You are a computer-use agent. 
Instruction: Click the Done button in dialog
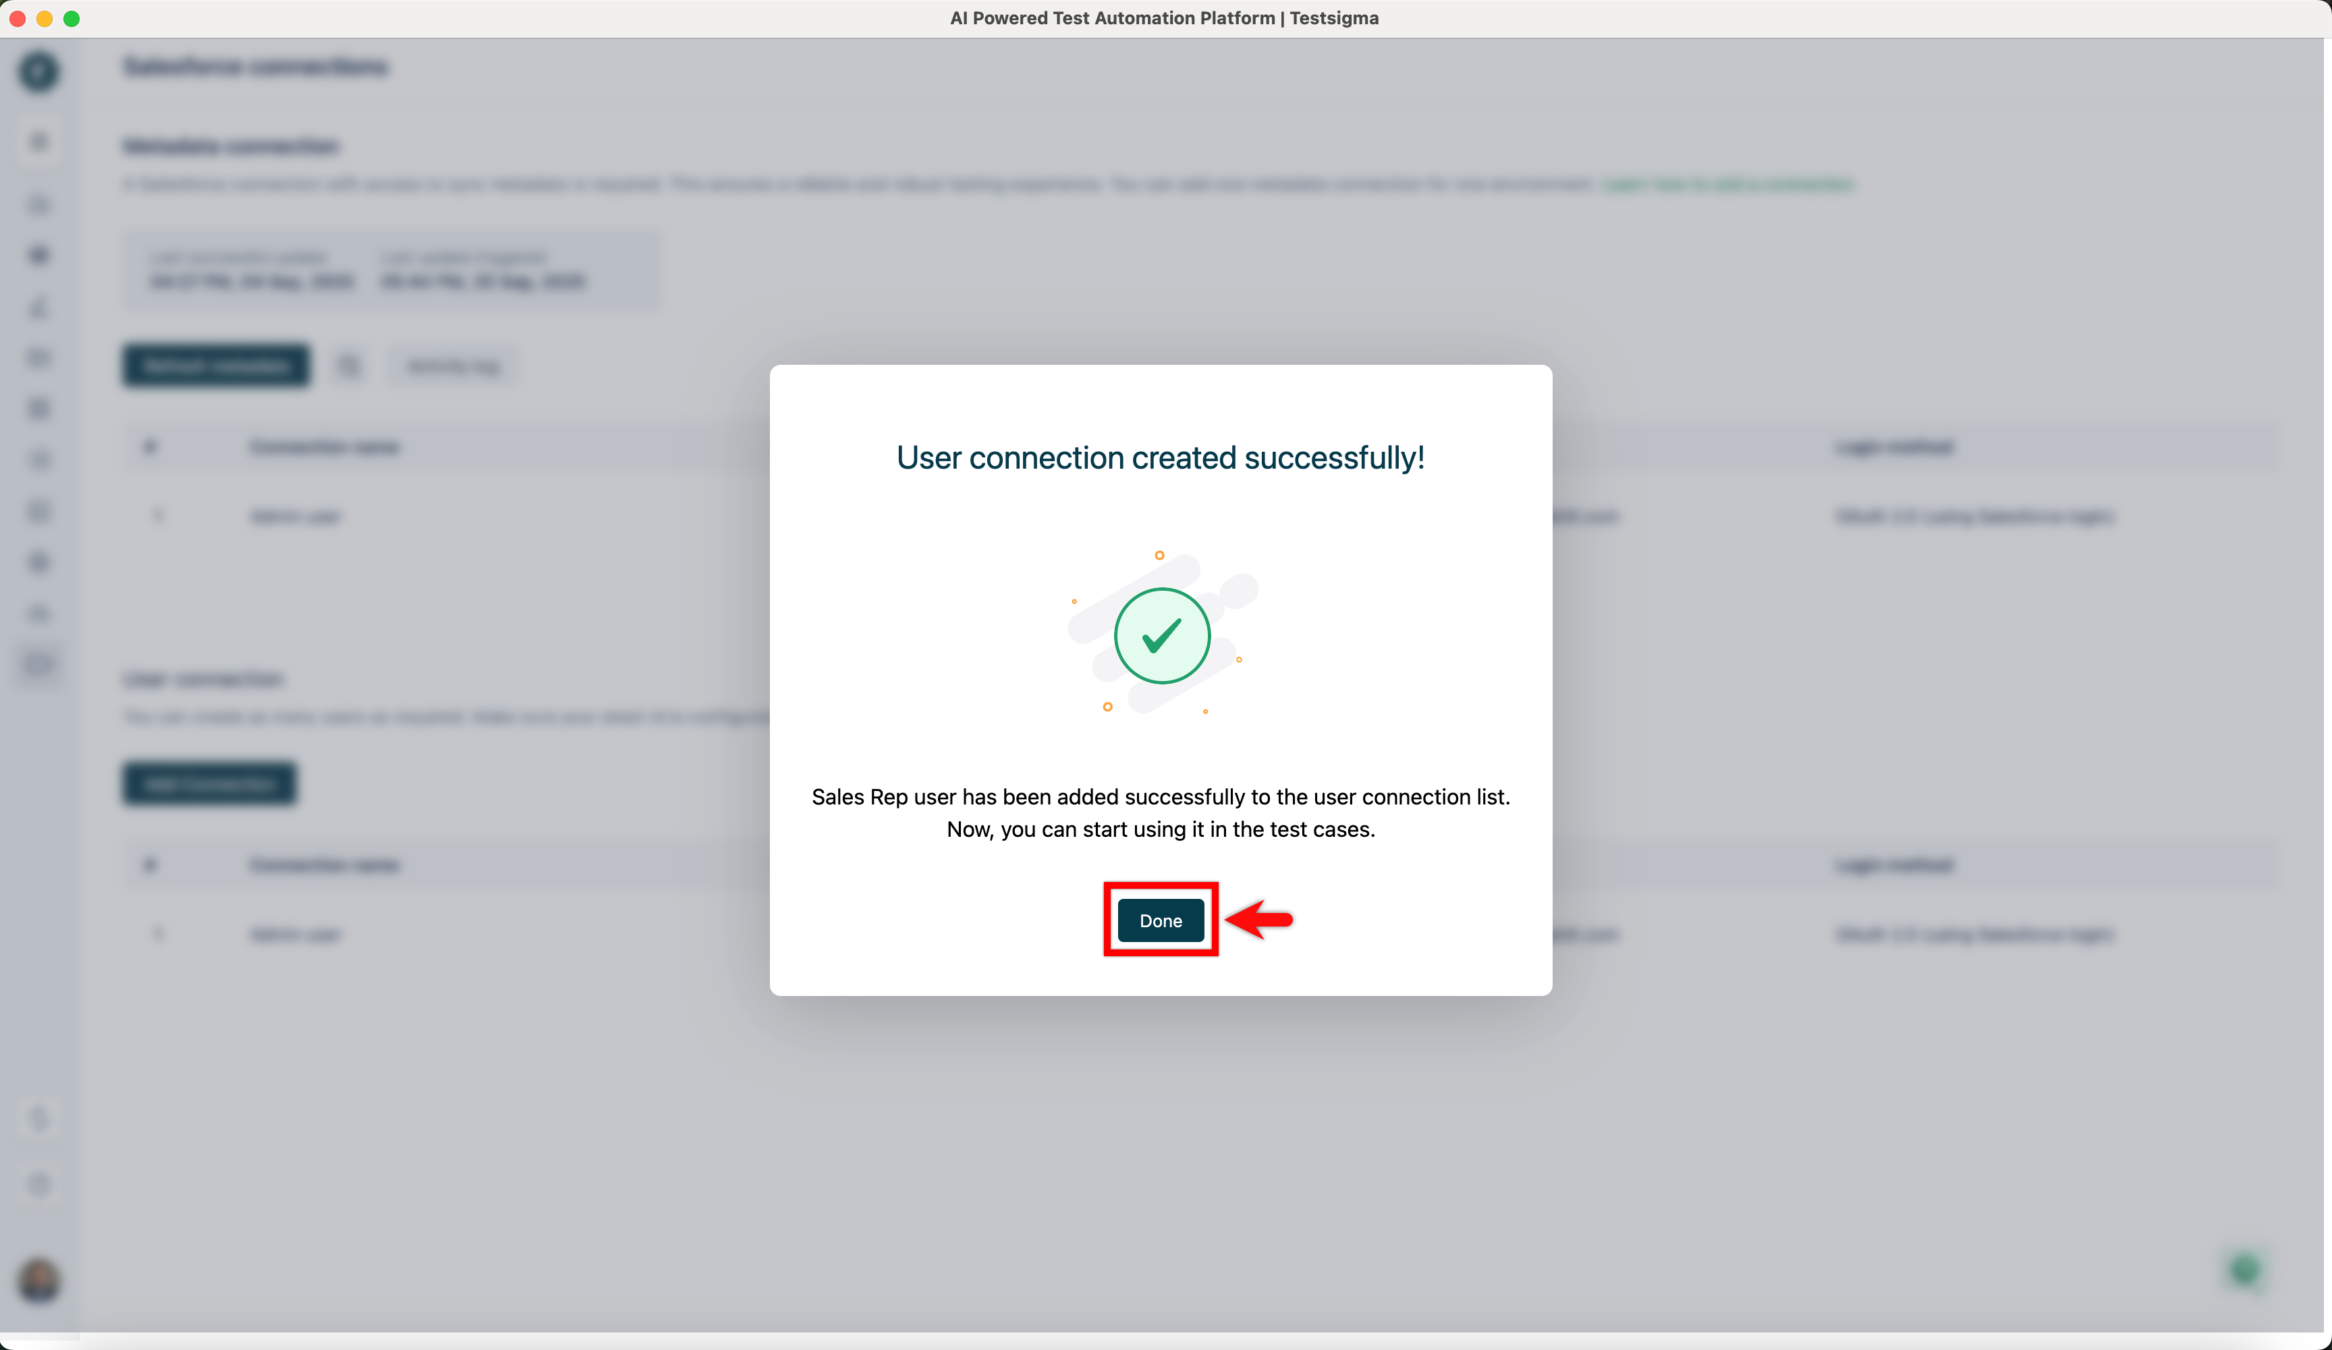pyautogui.click(x=1161, y=920)
